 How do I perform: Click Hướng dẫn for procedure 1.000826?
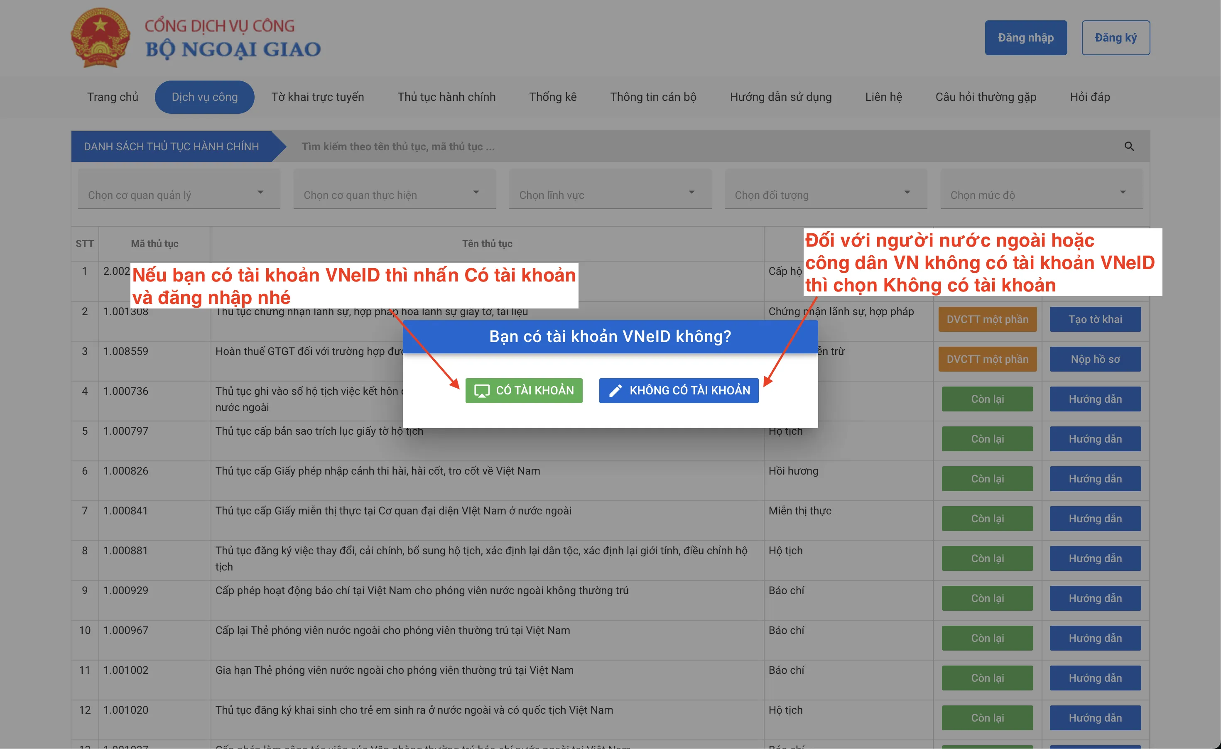(1095, 479)
